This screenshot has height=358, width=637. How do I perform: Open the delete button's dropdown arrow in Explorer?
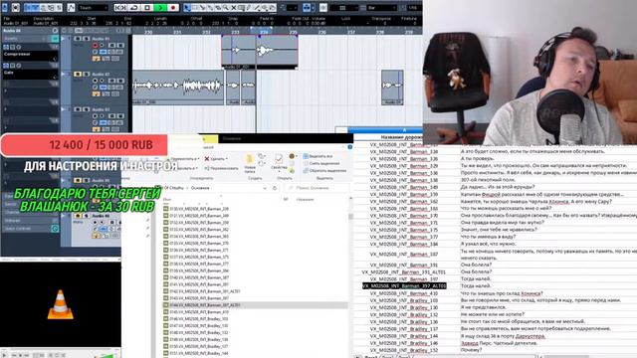click(x=227, y=159)
